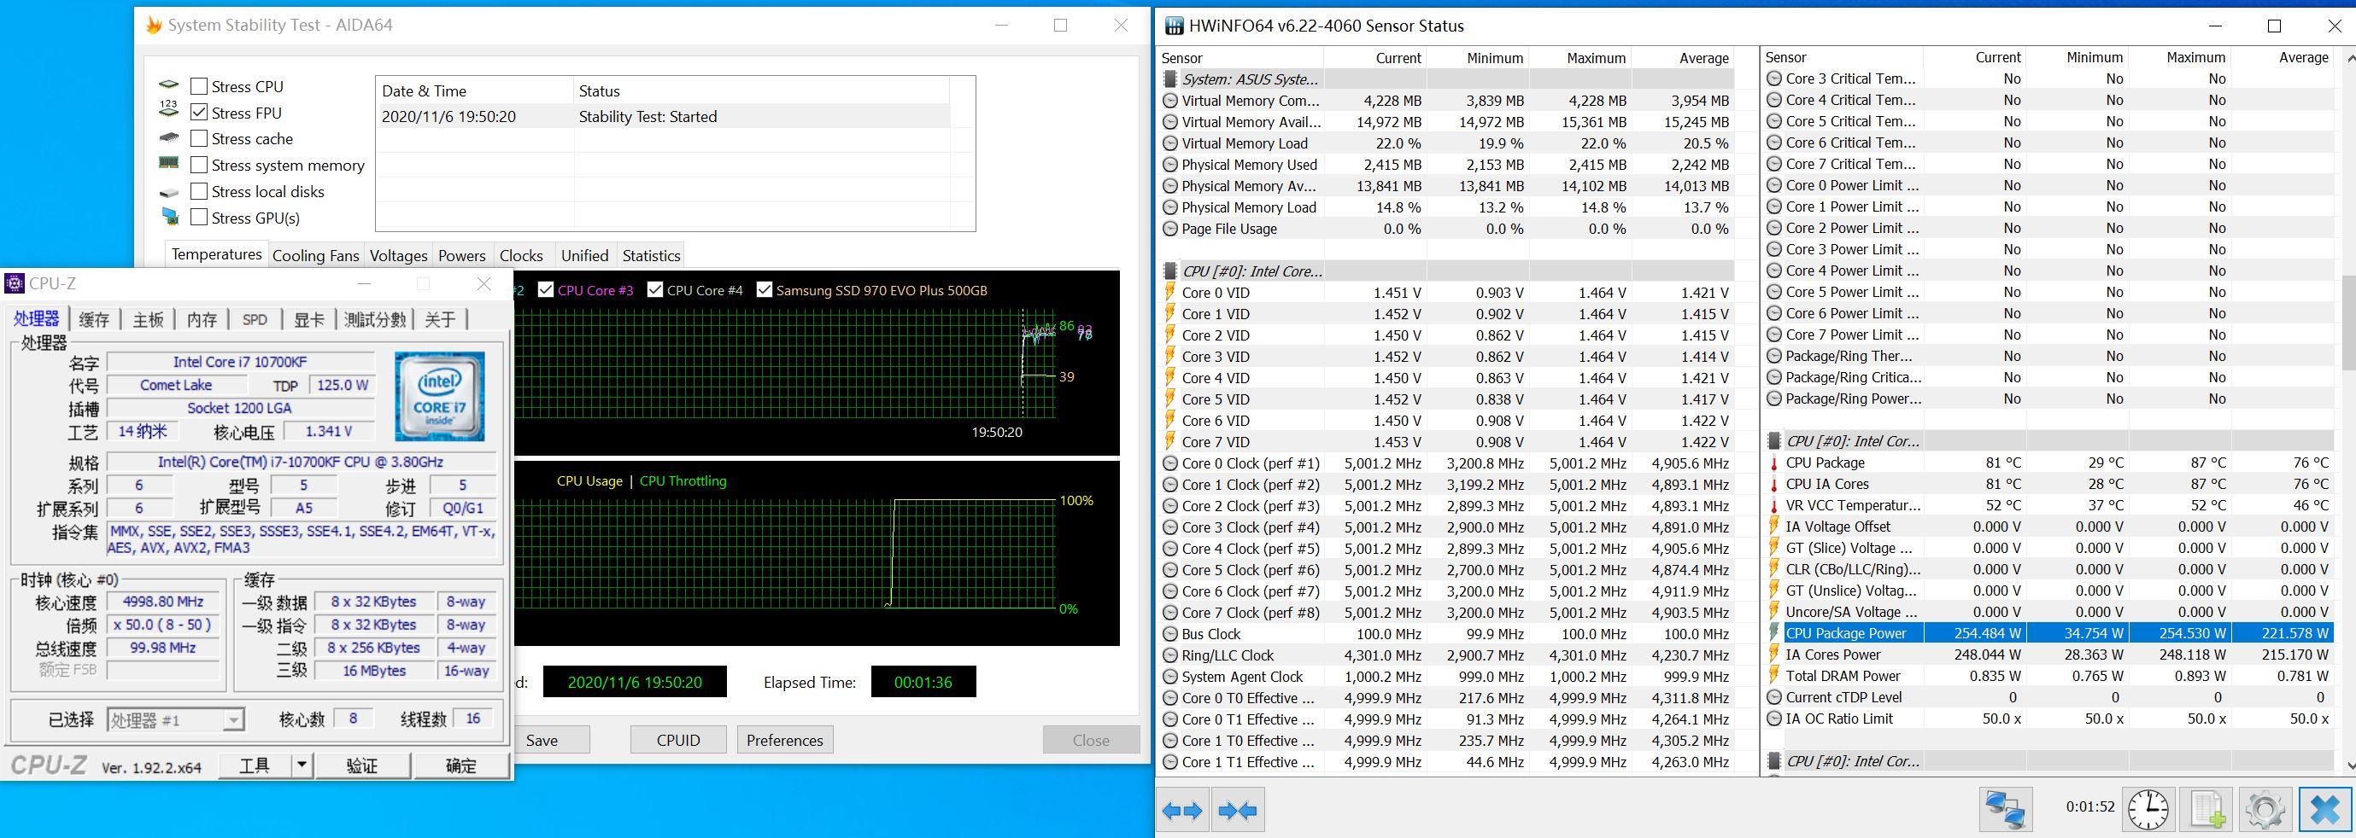Enable the Stress system memory checkbox
The image size is (2356, 838).
(x=198, y=166)
